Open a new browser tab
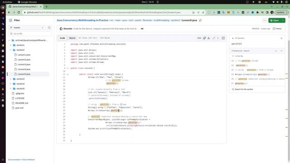Viewport: 290px width, 163px height. click(x=46, y=7)
